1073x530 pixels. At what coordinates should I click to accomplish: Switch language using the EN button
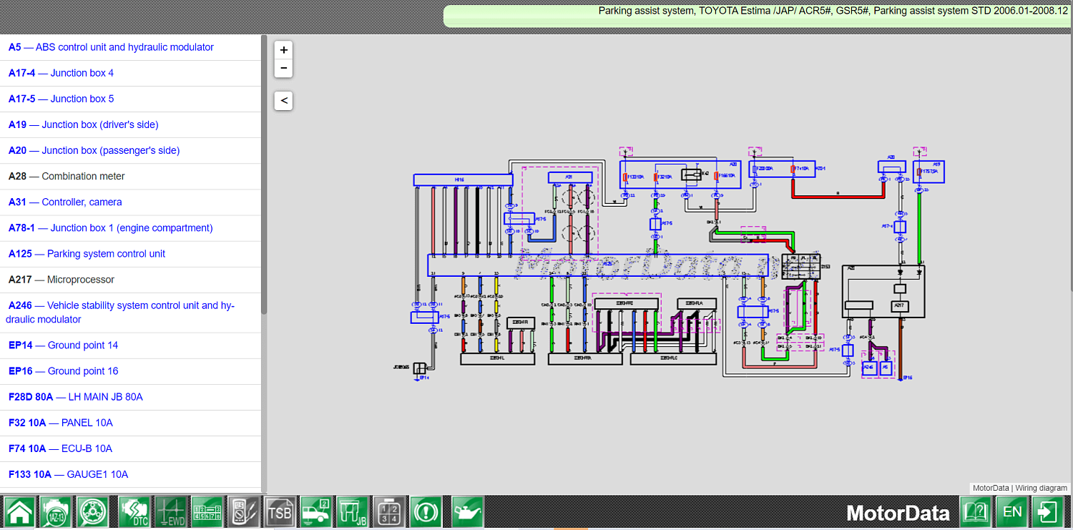click(1013, 511)
